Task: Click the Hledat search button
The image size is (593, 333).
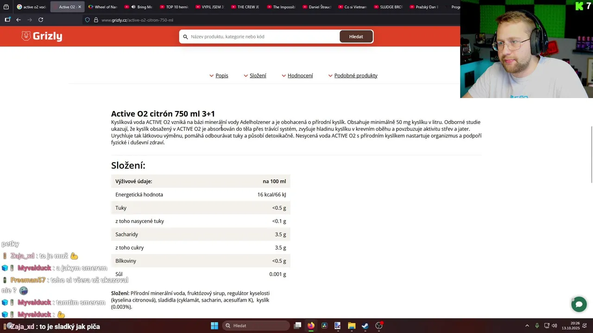Action: point(356,37)
